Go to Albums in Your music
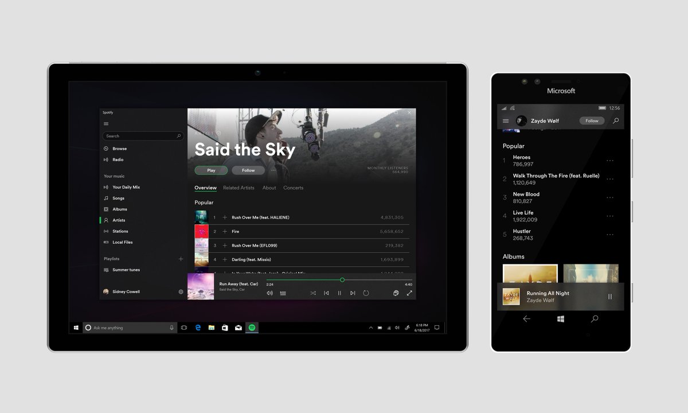This screenshot has width=688, height=413. (115, 209)
